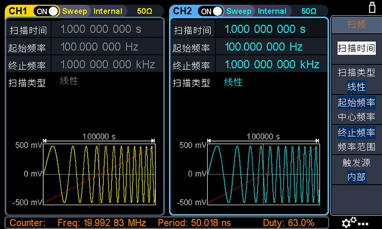This screenshot has width=382, height=229.
Task: Toggle CH2 output ON switch
Action: [x=211, y=11]
